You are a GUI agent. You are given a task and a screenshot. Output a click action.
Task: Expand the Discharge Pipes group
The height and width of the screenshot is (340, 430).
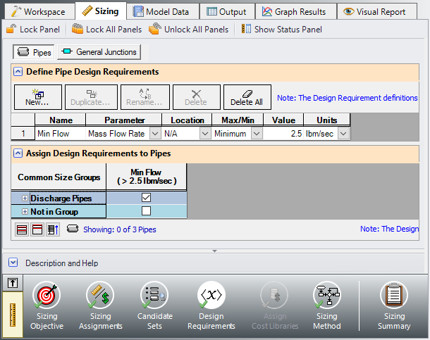[25, 199]
